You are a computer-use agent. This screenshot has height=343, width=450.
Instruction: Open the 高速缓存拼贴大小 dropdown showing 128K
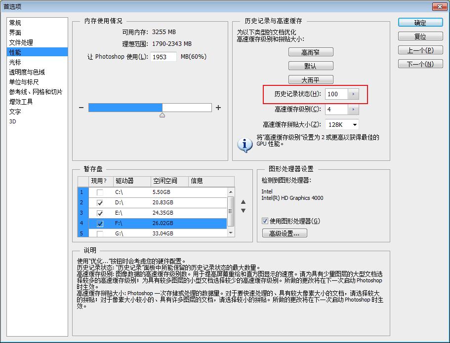pos(355,124)
